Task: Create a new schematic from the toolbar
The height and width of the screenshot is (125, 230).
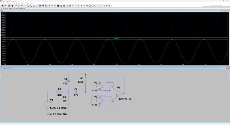Action: (x=3, y=5)
